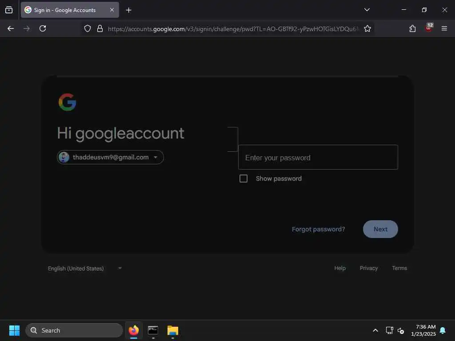The width and height of the screenshot is (455, 341).
Task: Go back to the previous page
Action: 11,28
